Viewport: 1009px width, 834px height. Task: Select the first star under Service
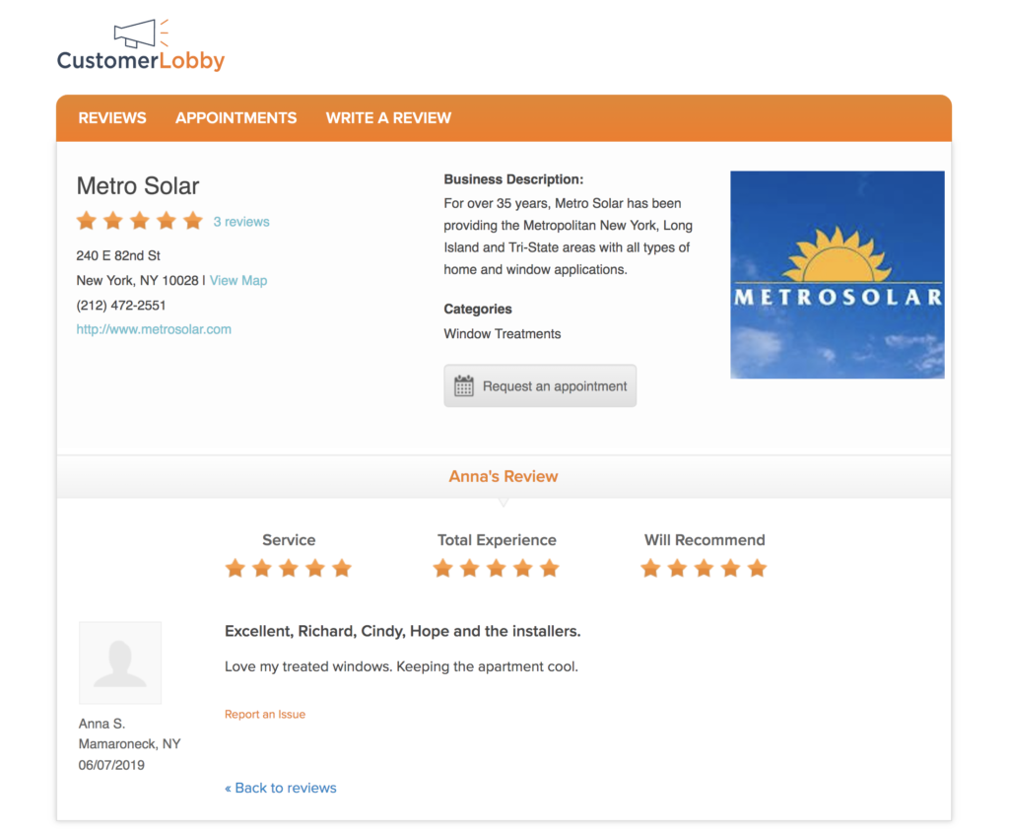pyautogui.click(x=235, y=568)
